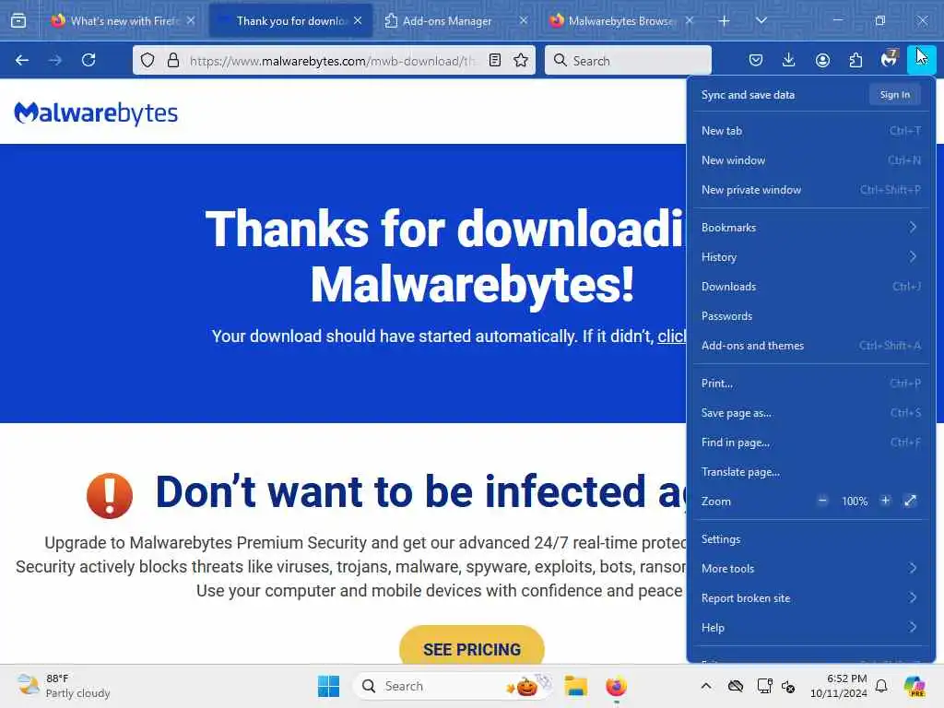944x708 pixels.
Task: Choose Print from the menu
Action: 810,383
